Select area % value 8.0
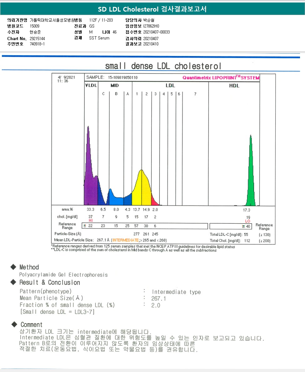The image size is (305, 372). pos(116,209)
